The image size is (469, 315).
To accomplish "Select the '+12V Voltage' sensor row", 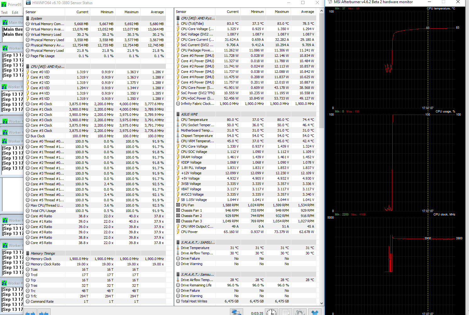I will click(x=246, y=173).
